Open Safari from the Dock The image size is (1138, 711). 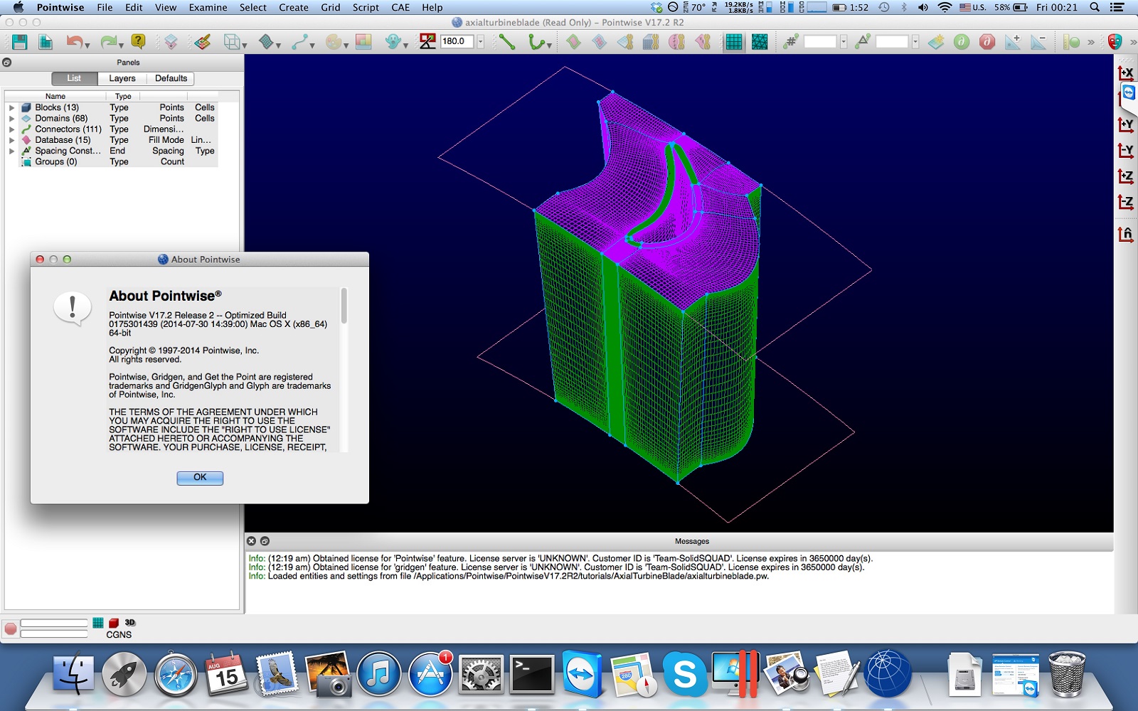[176, 673]
